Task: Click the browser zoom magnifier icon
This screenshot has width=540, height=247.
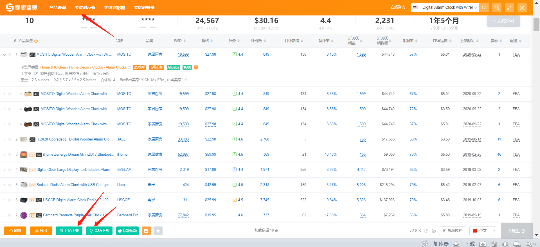Action: [x=529, y=244]
